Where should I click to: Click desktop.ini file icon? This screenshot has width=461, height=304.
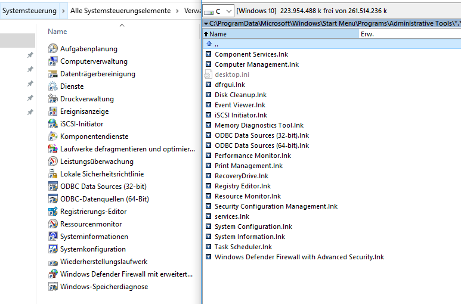[208, 75]
